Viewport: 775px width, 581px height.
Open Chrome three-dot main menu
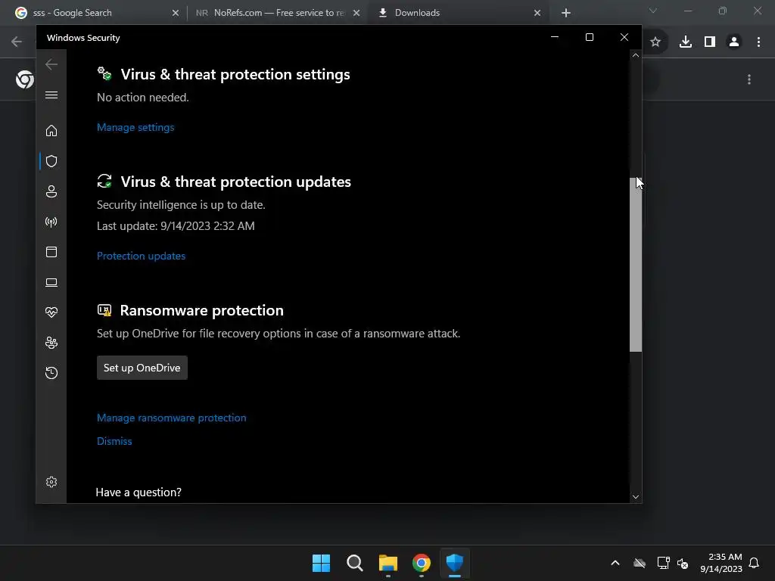click(758, 42)
